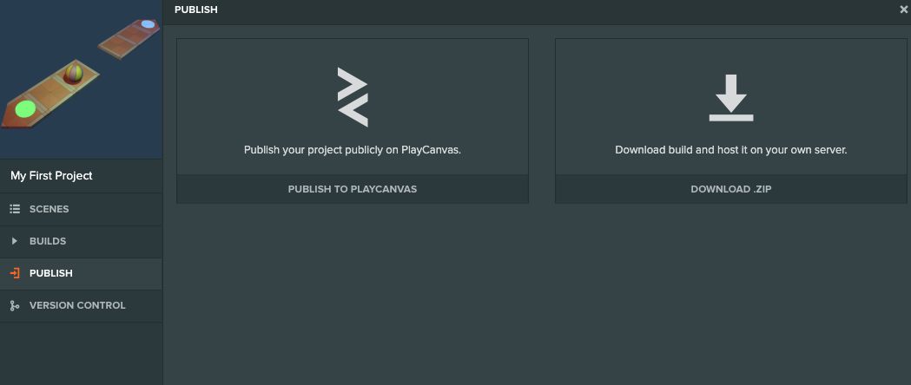Open the Scenes section
The height and width of the screenshot is (385, 911).
coord(81,209)
